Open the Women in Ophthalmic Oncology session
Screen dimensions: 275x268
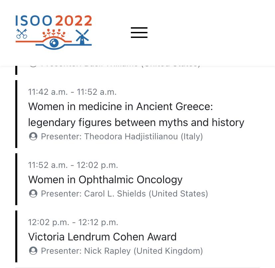click(105, 180)
